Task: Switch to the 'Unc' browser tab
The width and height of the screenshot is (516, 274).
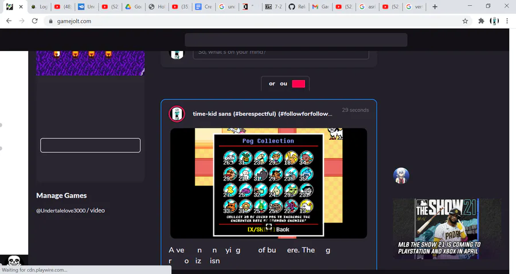Action: 87,6
